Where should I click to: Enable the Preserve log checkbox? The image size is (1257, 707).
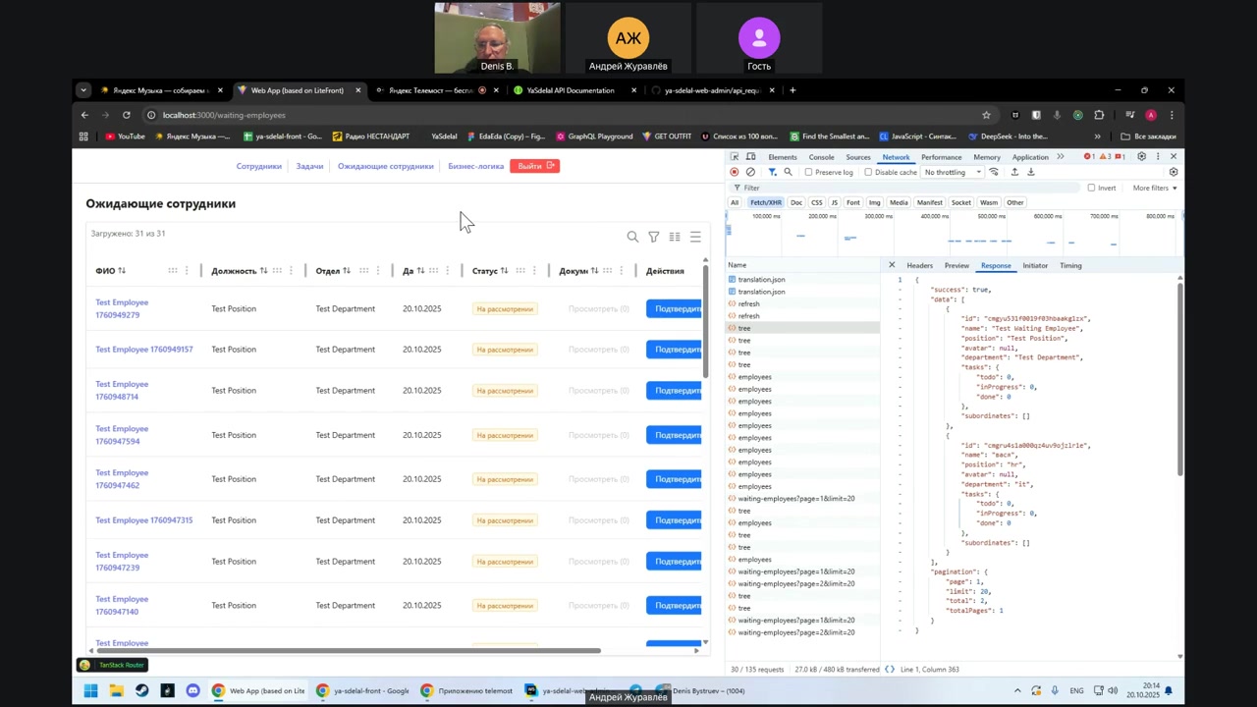(809, 172)
